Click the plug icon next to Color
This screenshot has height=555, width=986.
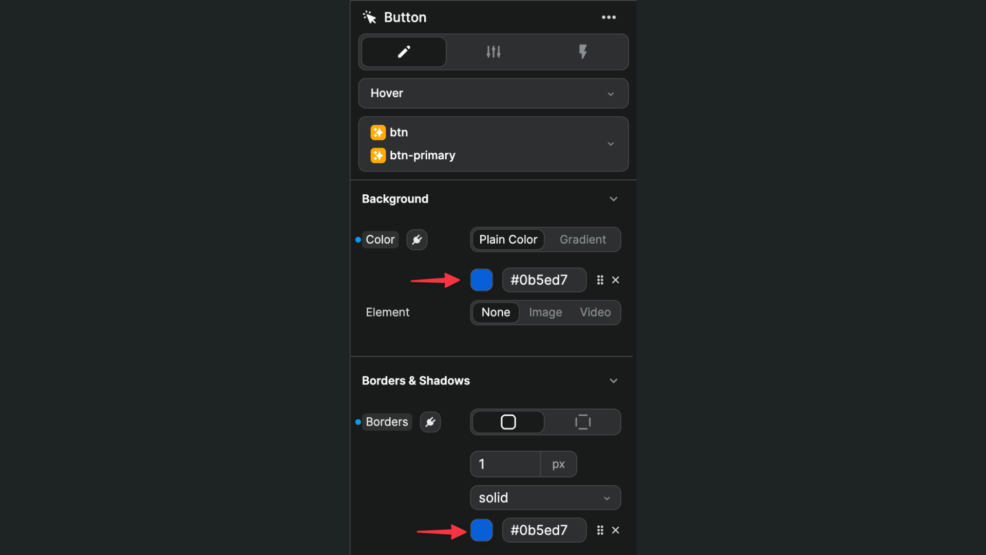(417, 239)
